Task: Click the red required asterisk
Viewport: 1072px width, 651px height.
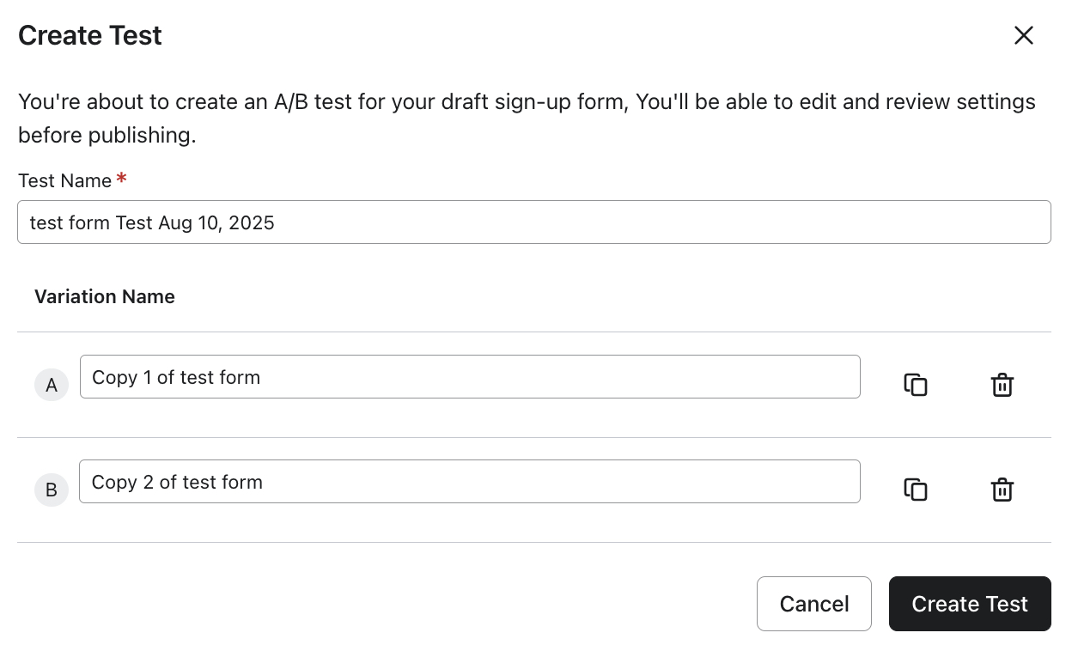Action: (x=122, y=179)
